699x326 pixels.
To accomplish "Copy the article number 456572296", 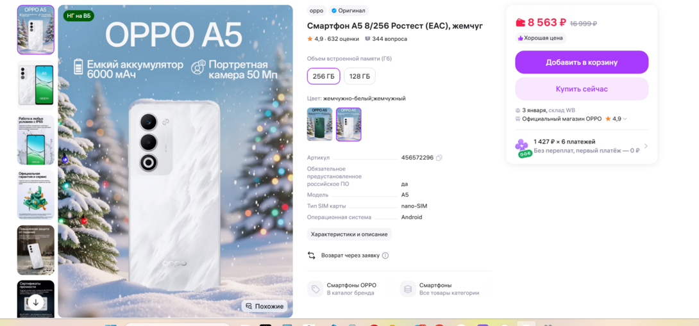I will click(x=439, y=158).
